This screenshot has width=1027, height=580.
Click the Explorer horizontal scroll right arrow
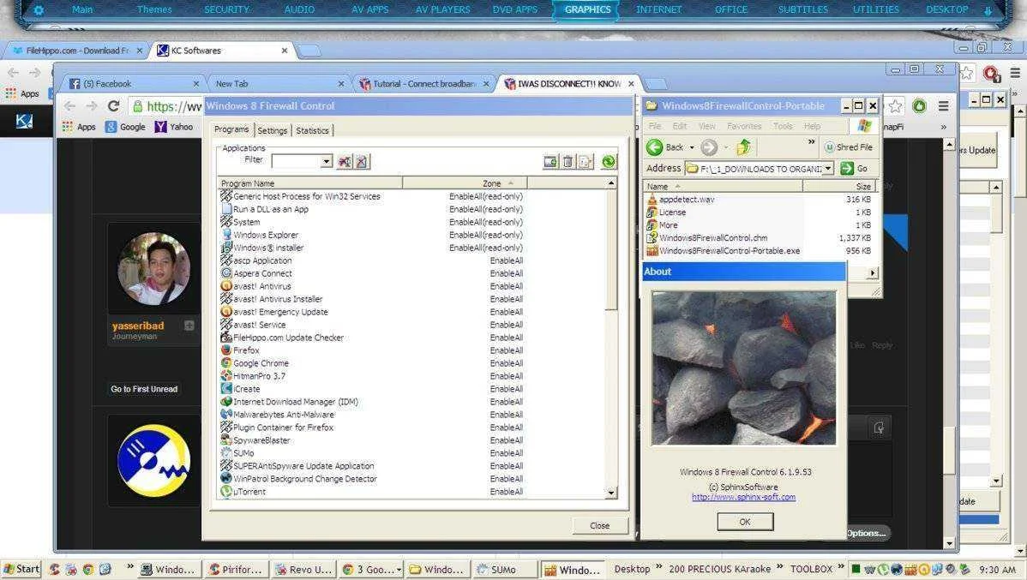(x=872, y=272)
